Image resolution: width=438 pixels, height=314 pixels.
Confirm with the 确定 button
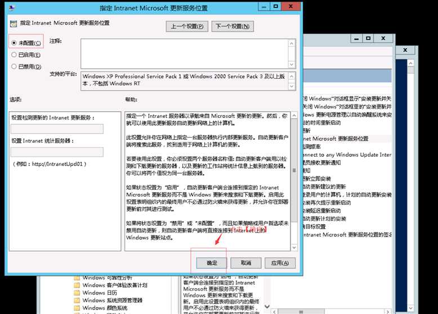coord(212,263)
